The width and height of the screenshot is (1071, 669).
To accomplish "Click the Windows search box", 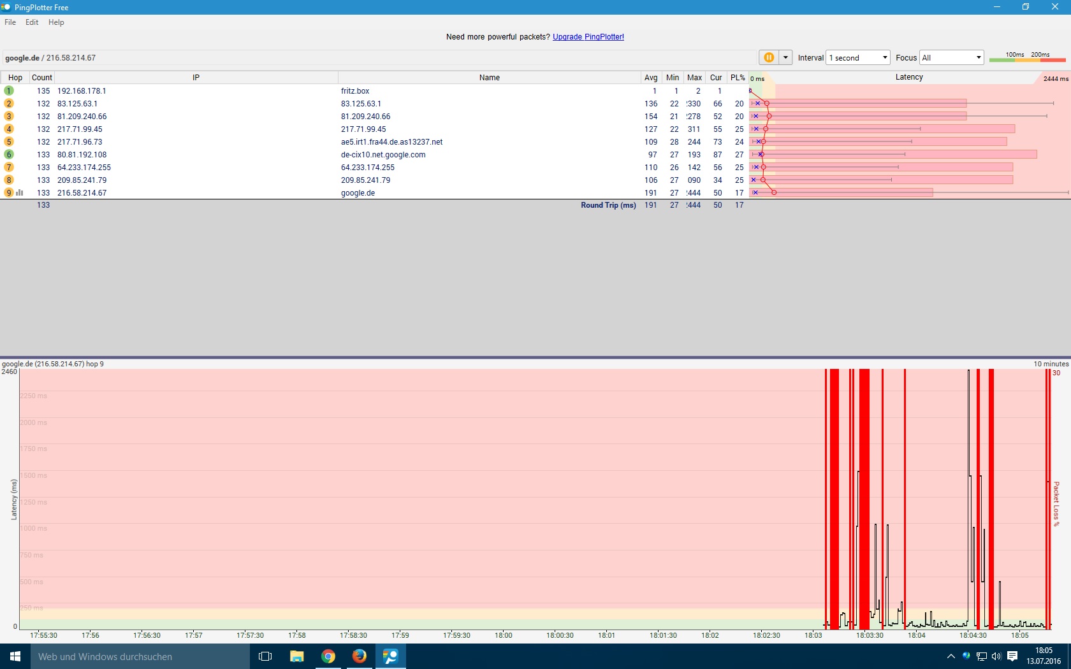I will click(140, 656).
